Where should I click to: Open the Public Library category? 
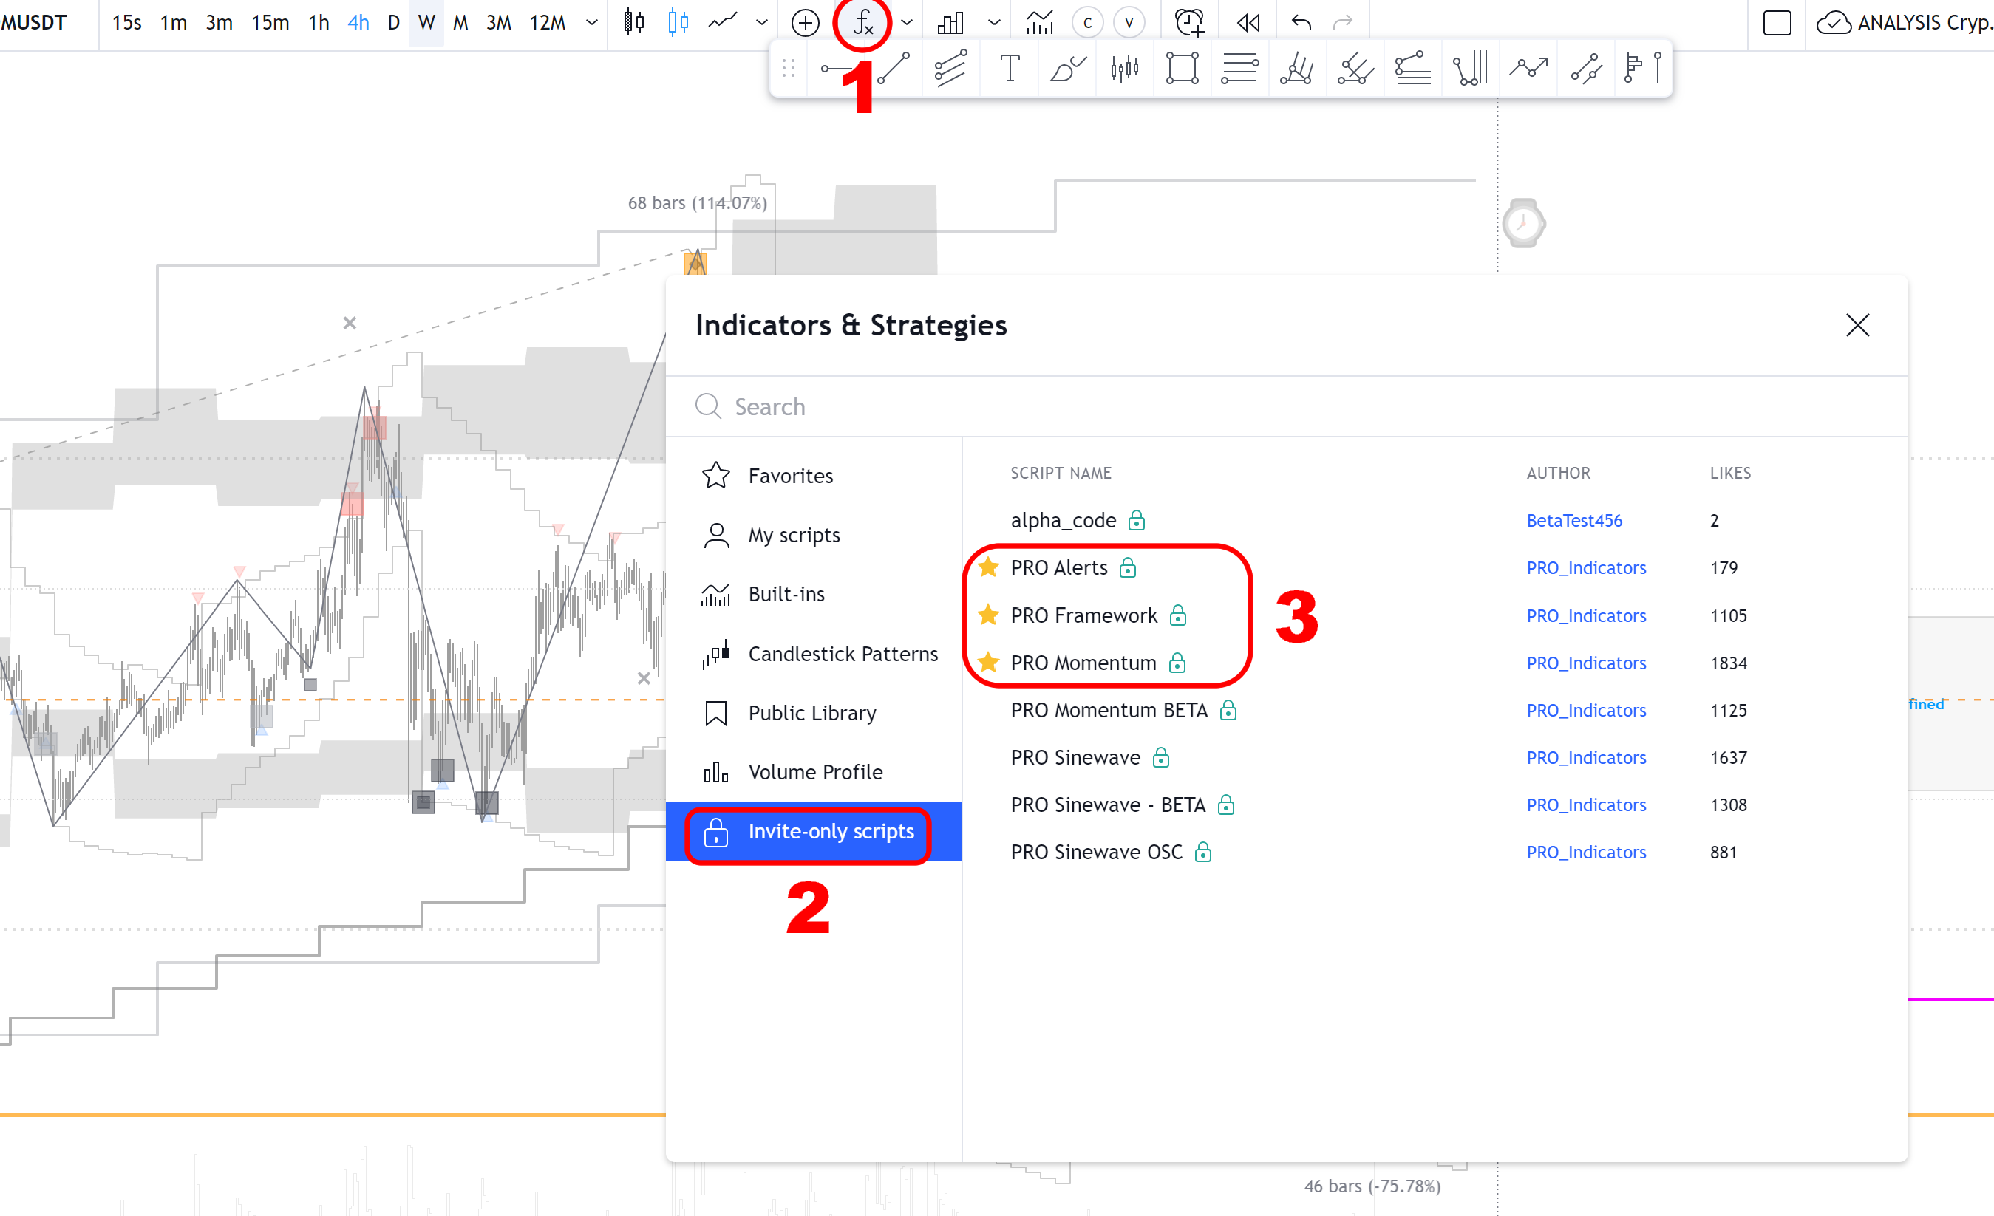pyautogui.click(x=811, y=713)
